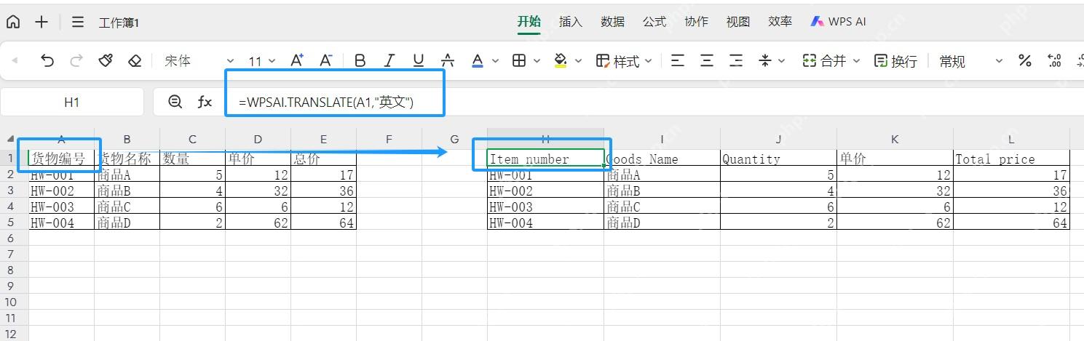The width and height of the screenshot is (1084, 341).
Task: Click the home icon
Action: click(13, 22)
